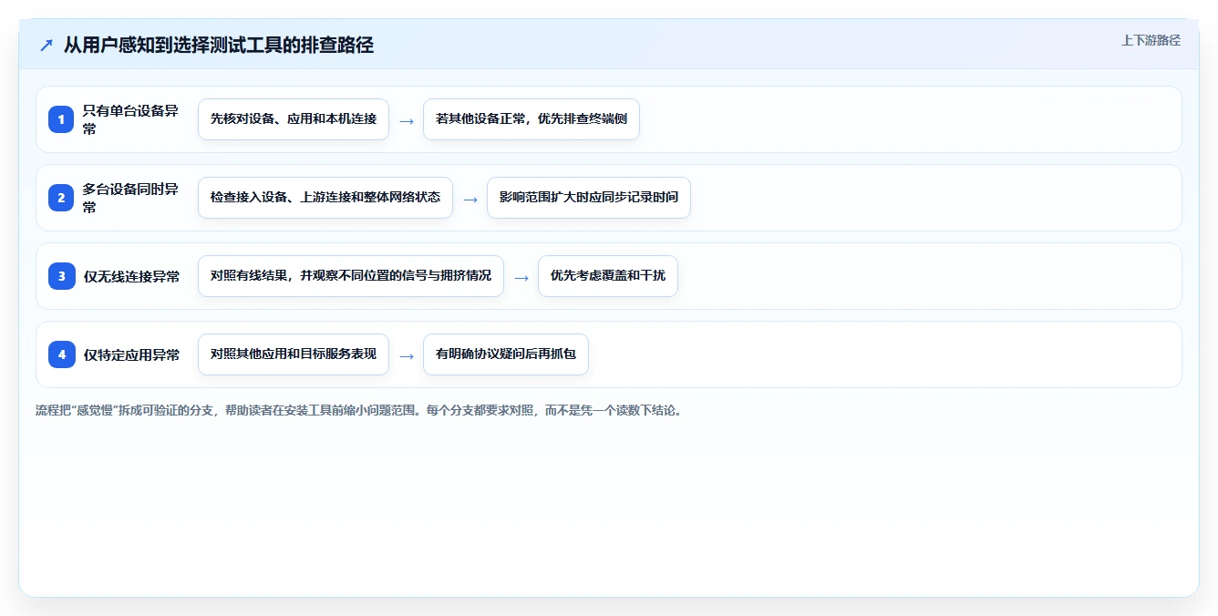Select step badge 4 for specific-app anomaly
This screenshot has height=616, width=1218.
62,354
